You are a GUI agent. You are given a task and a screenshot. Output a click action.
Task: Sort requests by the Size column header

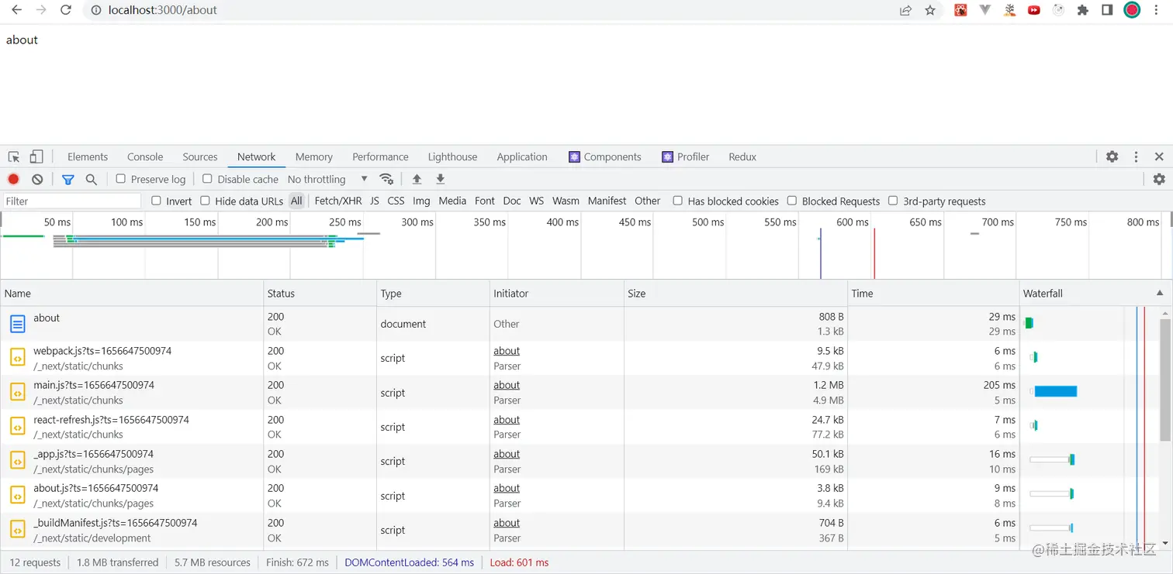click(x=735, y=294)
